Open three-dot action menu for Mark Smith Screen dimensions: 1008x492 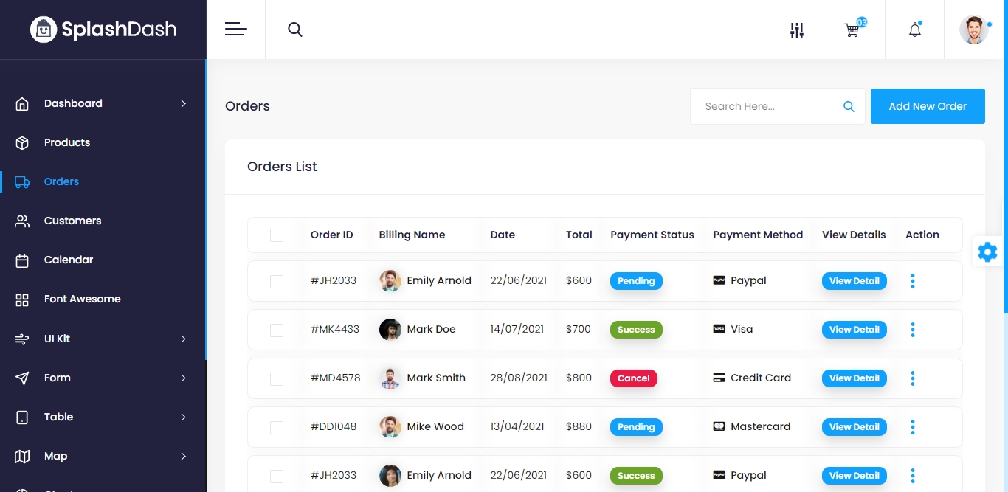(913, 378)
